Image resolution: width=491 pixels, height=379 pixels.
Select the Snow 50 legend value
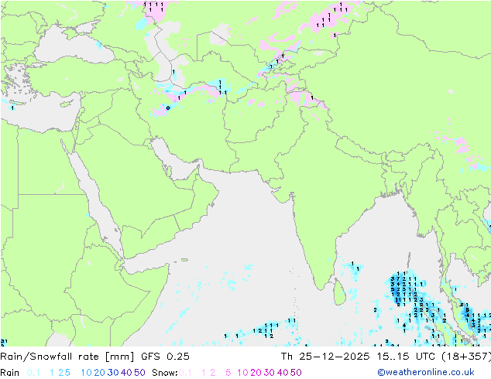(297, 373)
